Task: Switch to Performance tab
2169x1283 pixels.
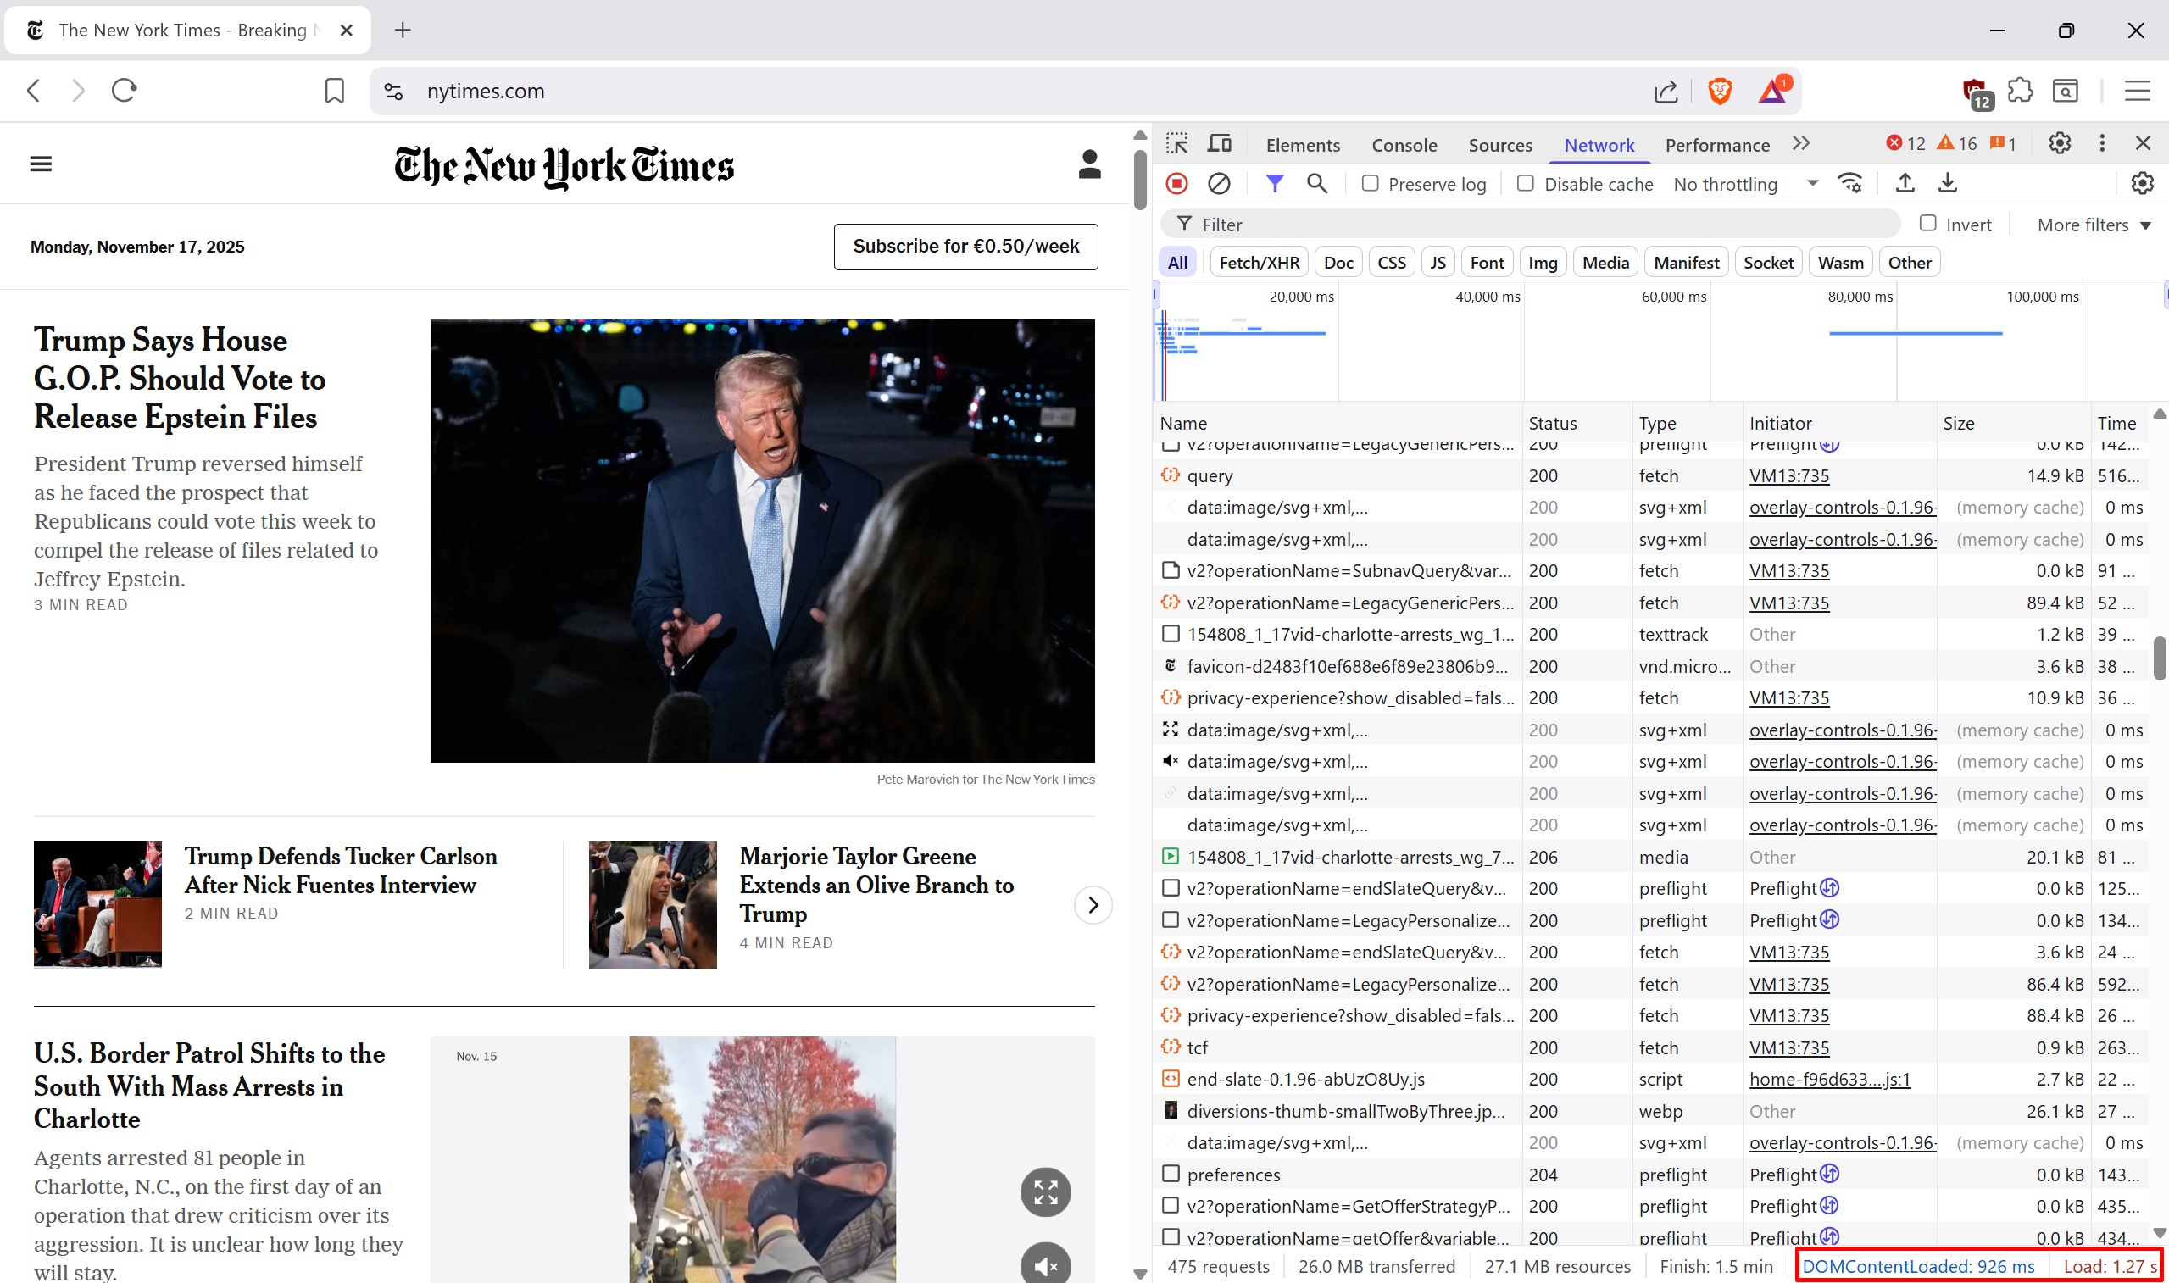Action: click(1717, 145)
